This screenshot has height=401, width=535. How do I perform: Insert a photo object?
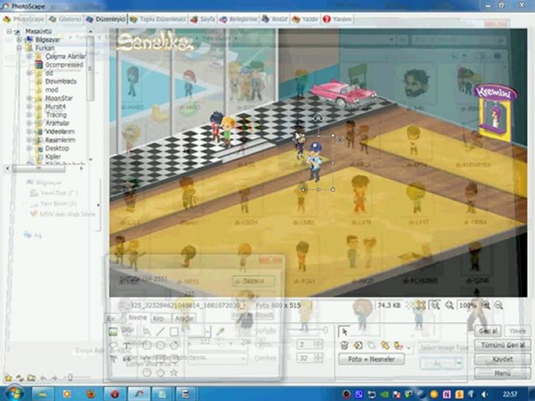coord(113,331)
